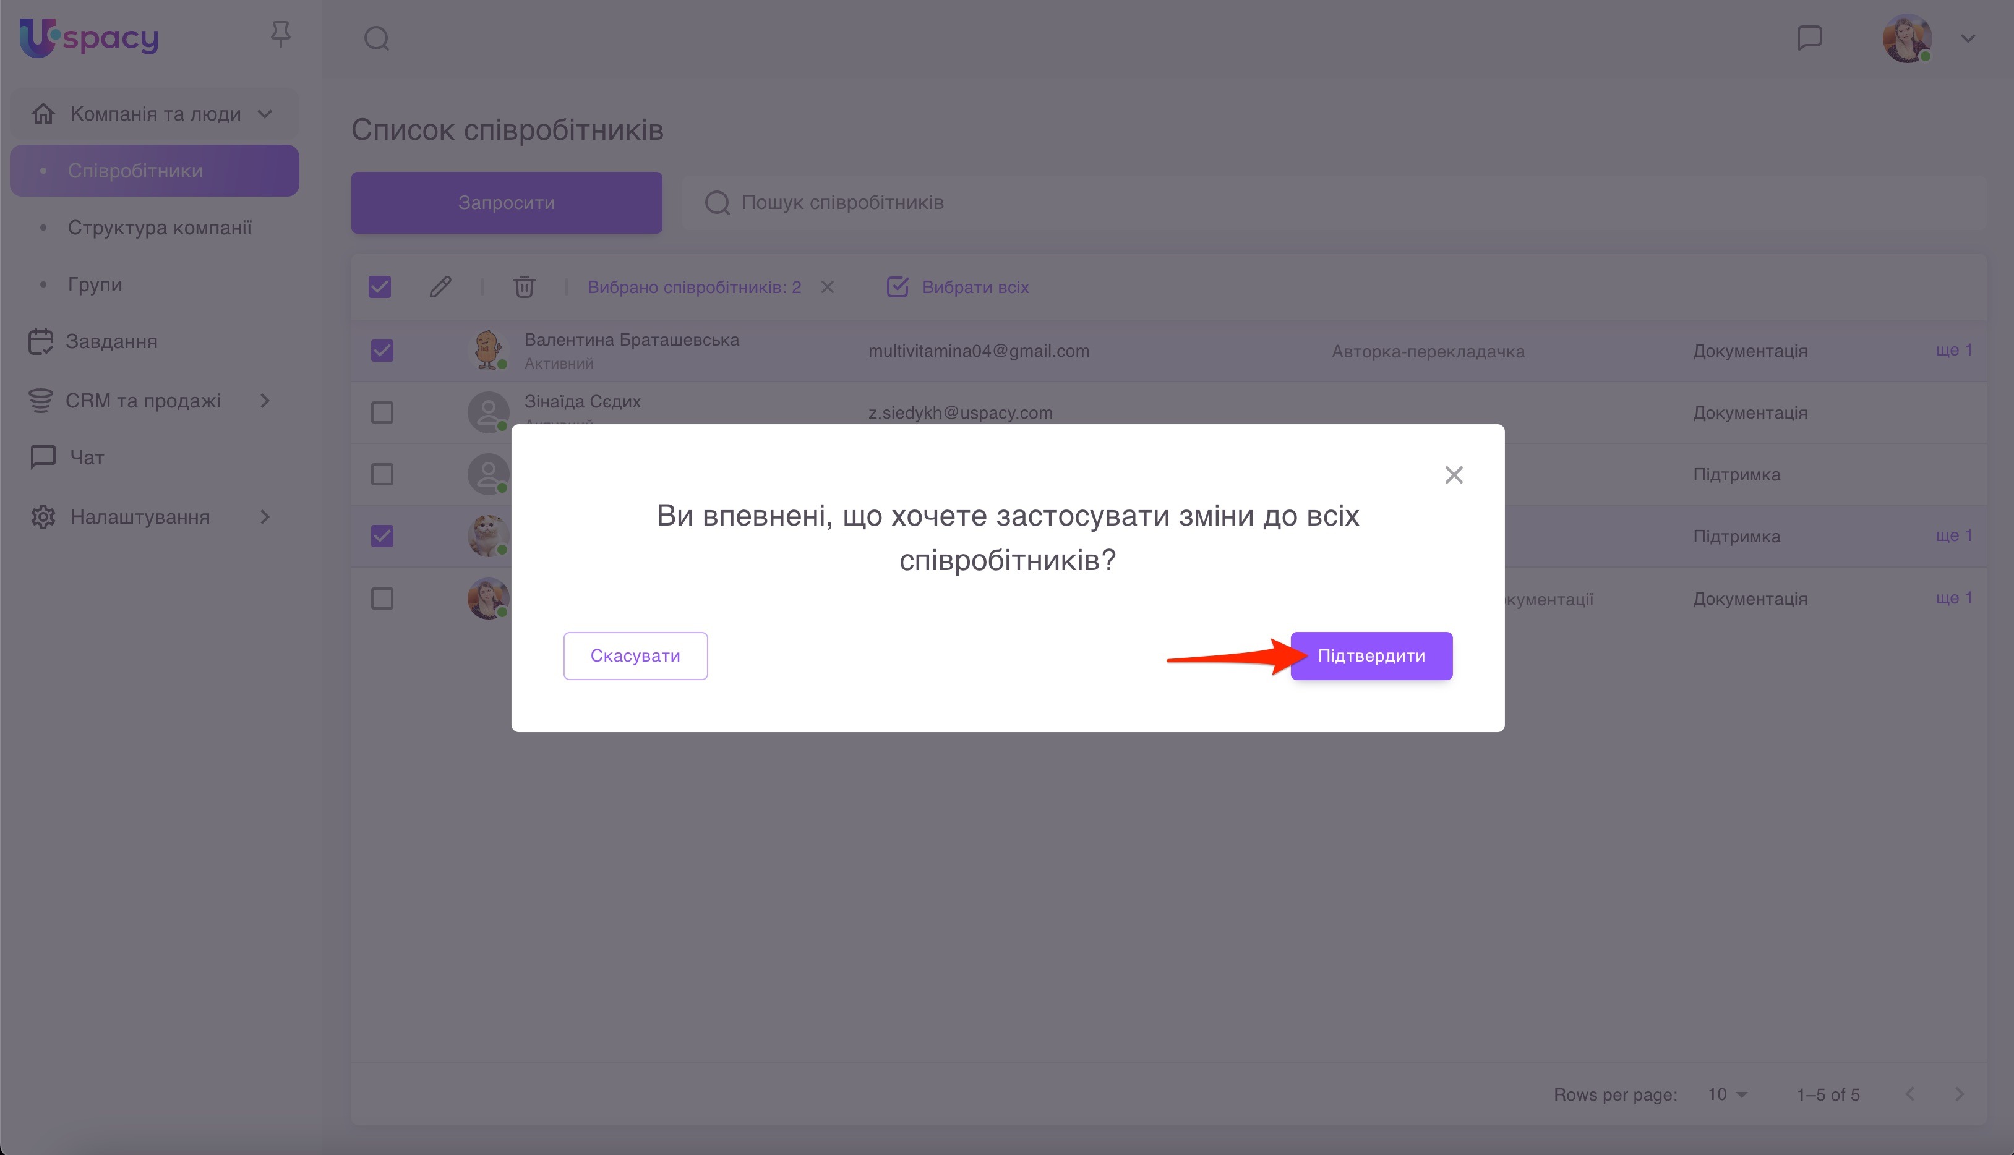Toggle the header select-all checkbox
The width and height of the screenshot is (2014, 1155).
tap(380, 286)
